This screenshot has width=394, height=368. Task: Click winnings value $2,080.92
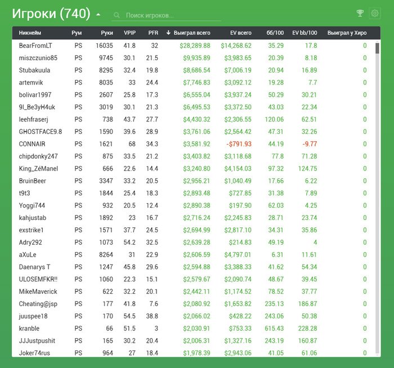(x=196, y=304)
